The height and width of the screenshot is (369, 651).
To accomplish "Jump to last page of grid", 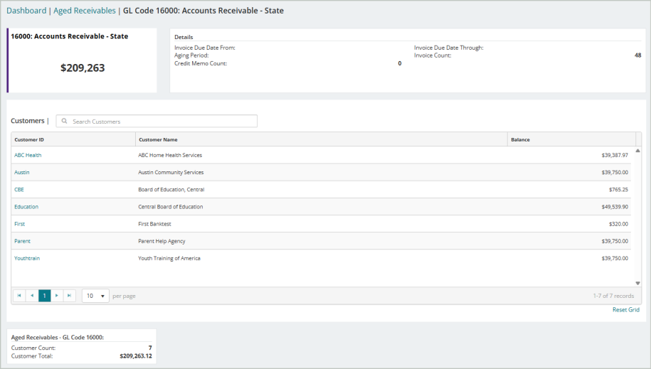I will tap(69, 296).
